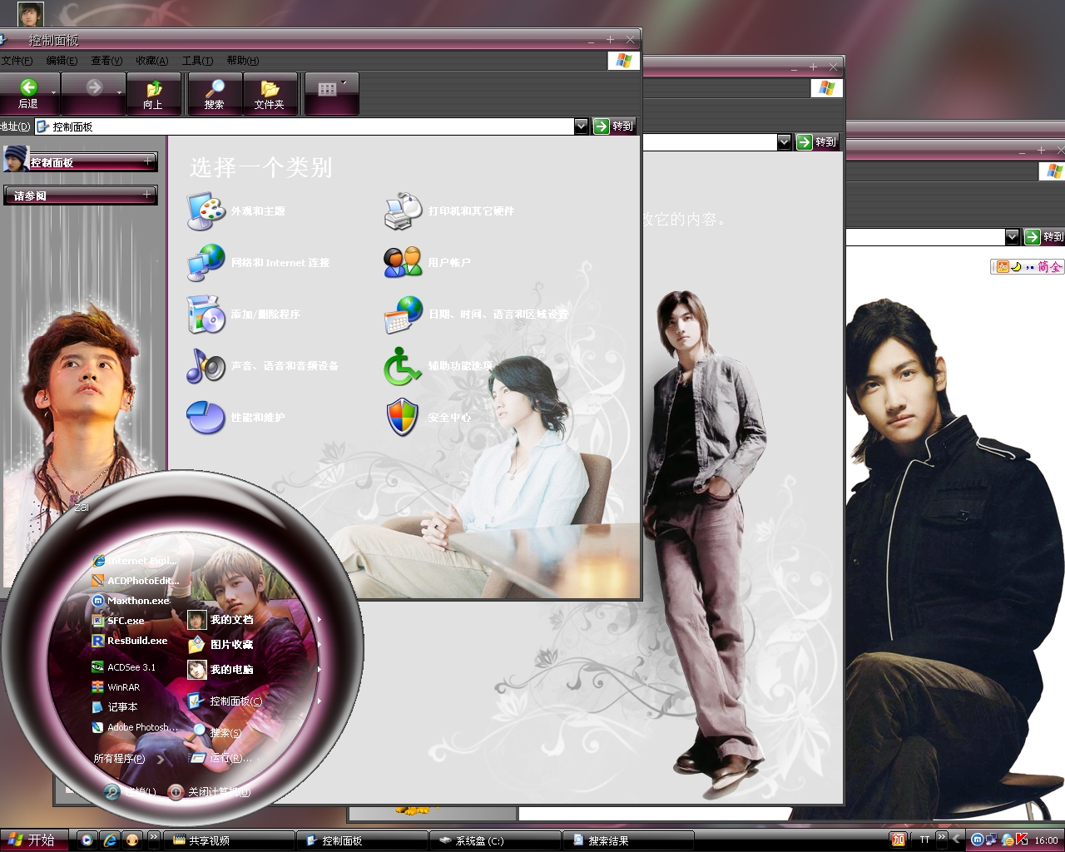Open the 编辑(E) menu
The image size is (1065, 852).
coord(62,61)
